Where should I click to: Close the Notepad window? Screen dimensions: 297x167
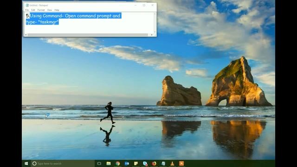click(153, 5)
